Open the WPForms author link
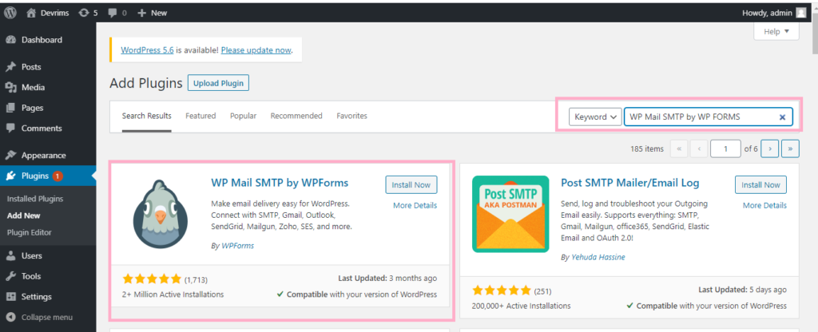 pos(238,246)
